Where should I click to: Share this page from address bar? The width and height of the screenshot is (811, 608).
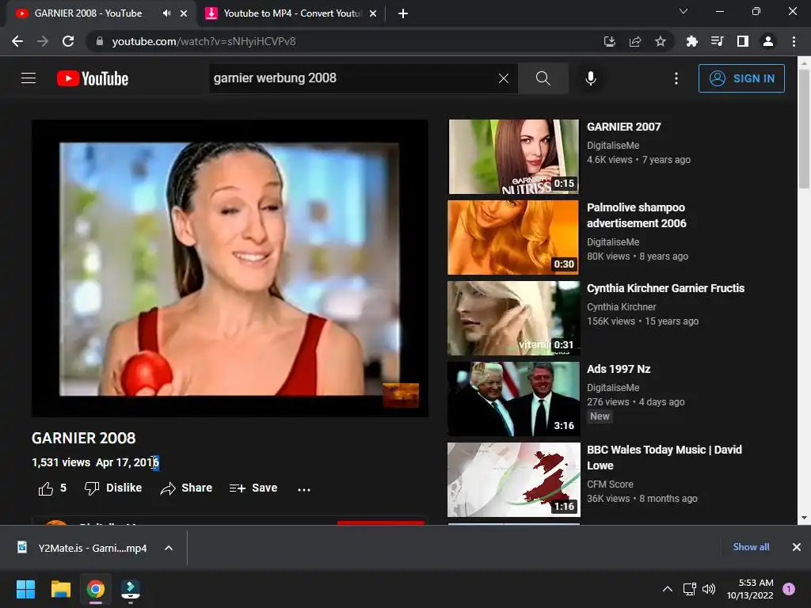click(x=635, y=41)
